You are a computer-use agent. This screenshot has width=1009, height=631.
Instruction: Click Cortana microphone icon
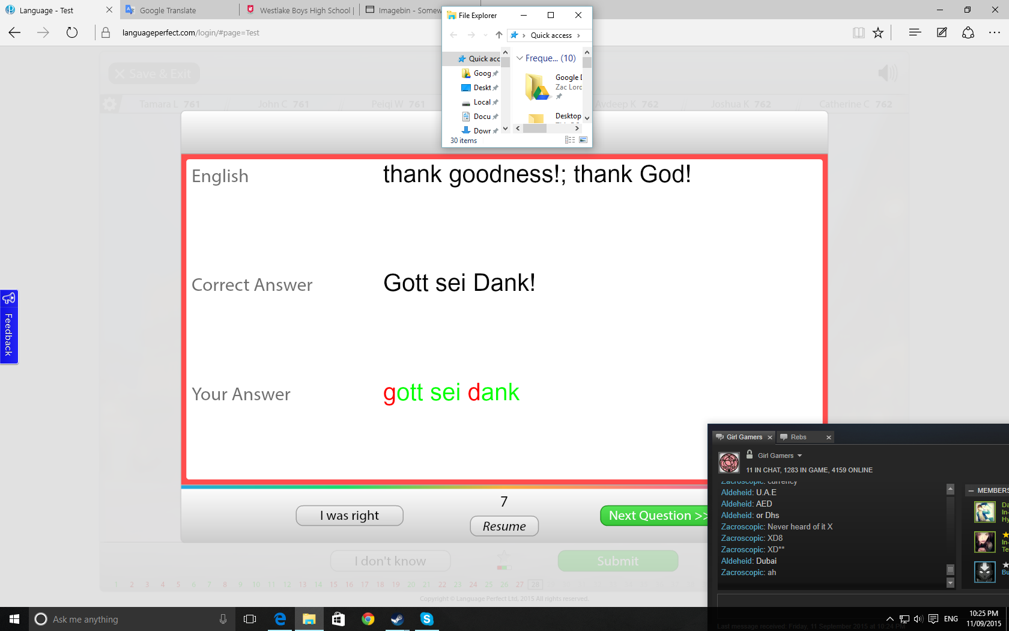point(223,619)
